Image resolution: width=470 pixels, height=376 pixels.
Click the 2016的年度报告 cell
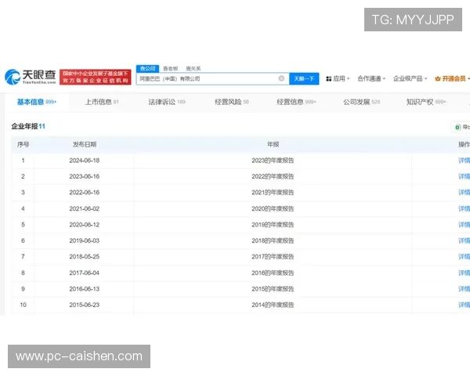[x=273, y=273]
